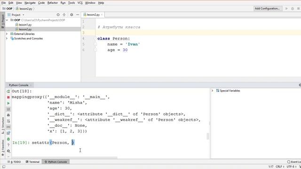Select the Python Console panel tab
301x169 pixels.
[18, 85]
